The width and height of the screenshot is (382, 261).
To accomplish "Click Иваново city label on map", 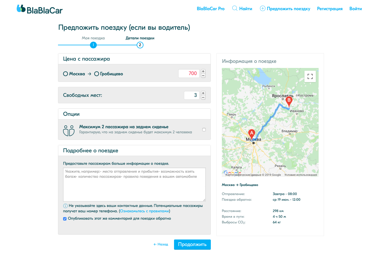I will coord(297,111).
